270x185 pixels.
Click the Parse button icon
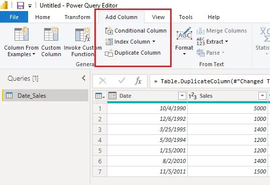200,53
